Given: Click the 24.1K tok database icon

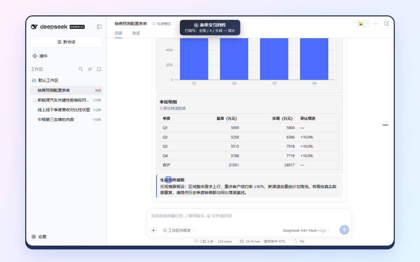Looking at the screenshot, I should click(x=242, y=241).
